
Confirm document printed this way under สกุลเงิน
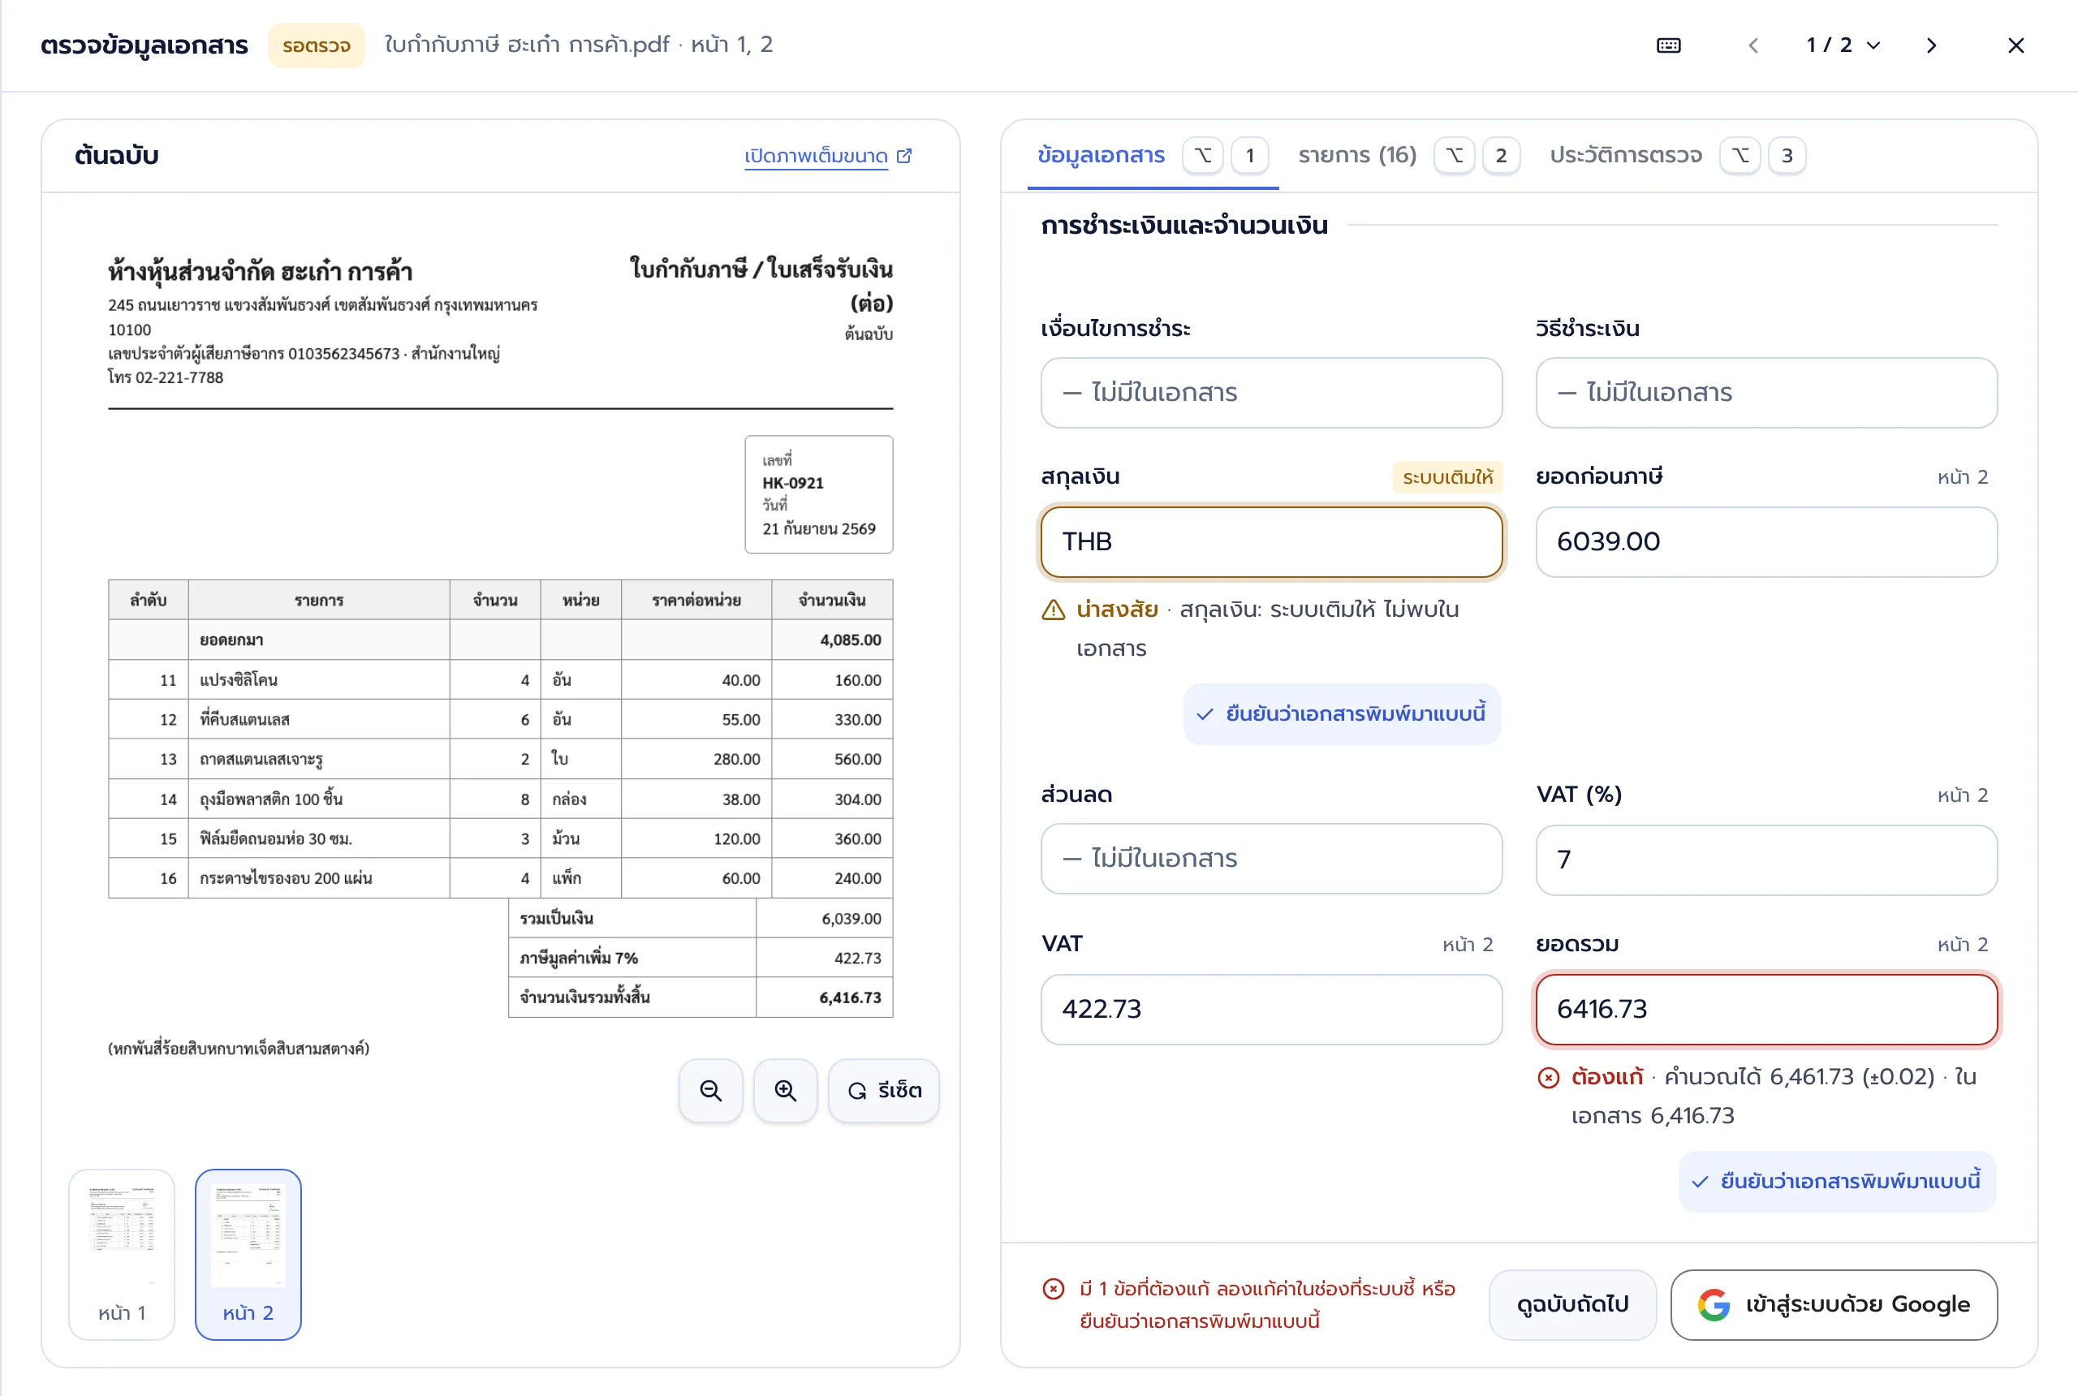tap(1343, 714)
